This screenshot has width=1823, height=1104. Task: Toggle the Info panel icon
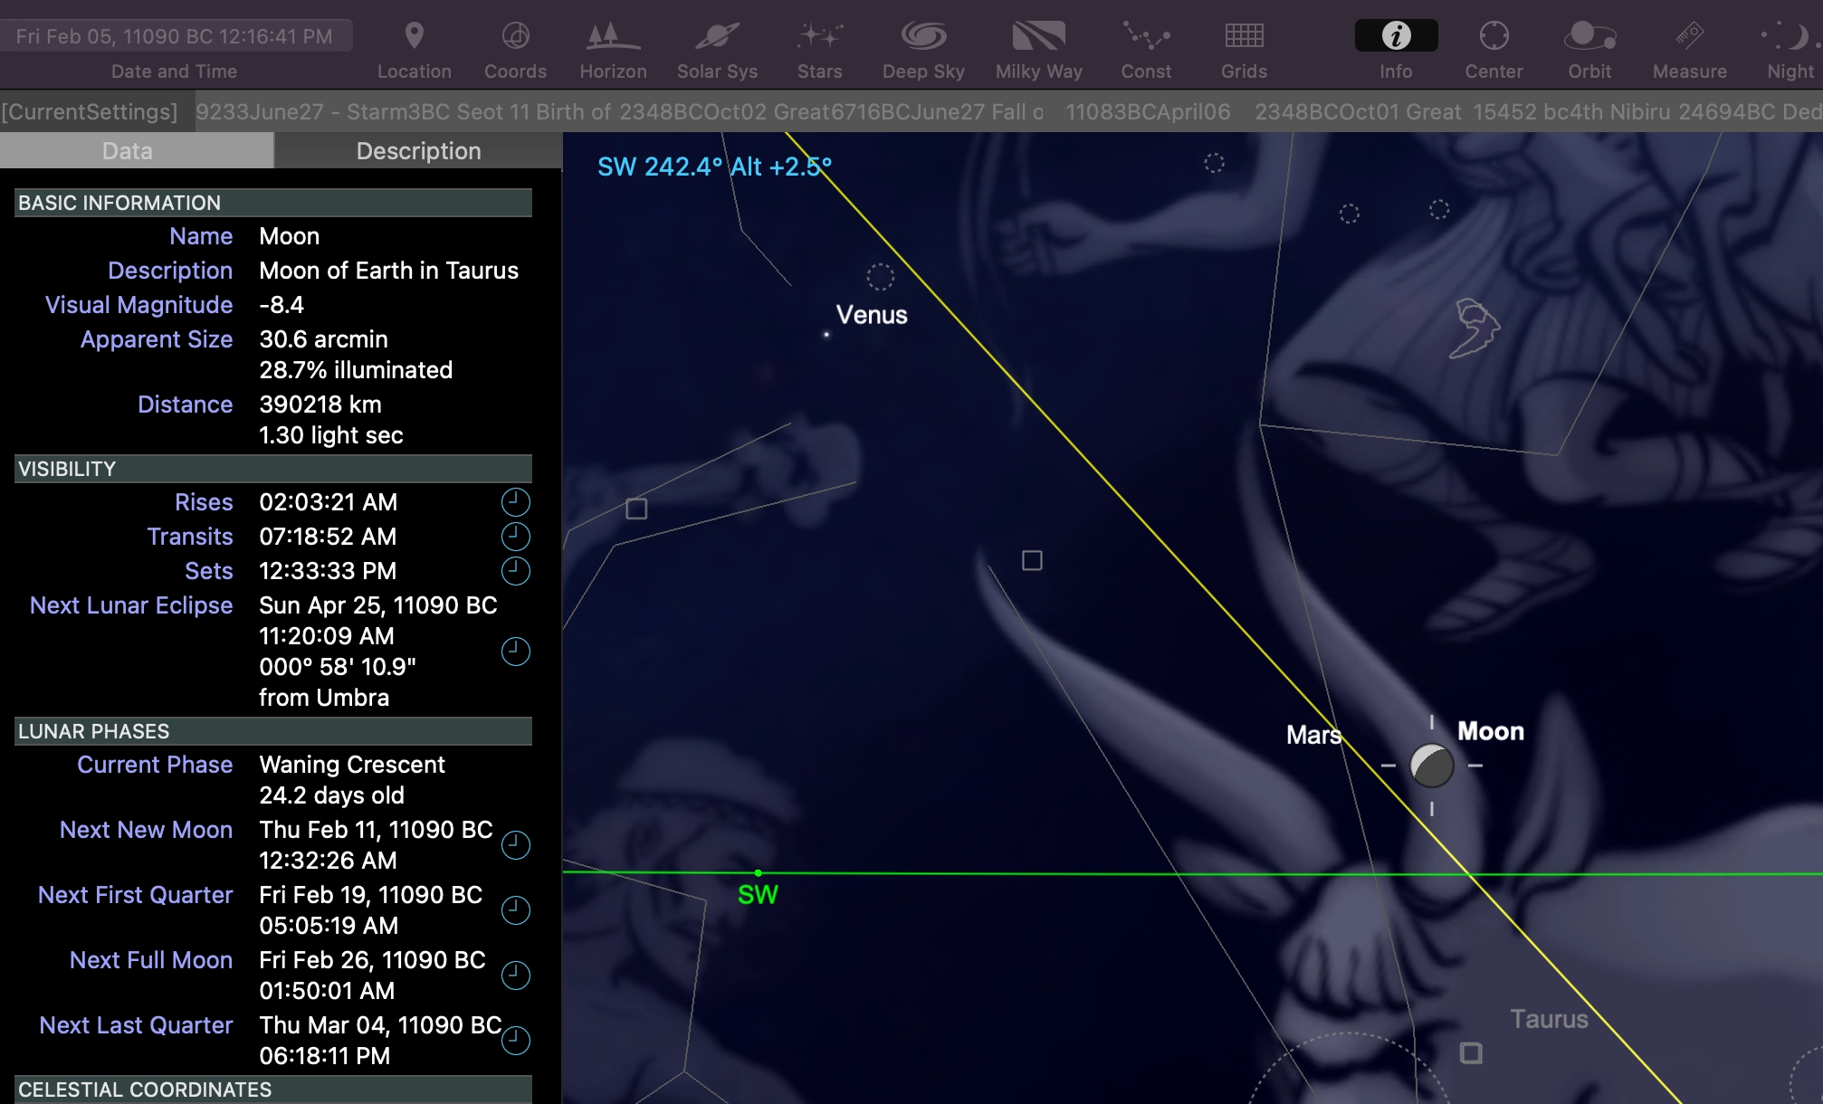[1396, 36]
